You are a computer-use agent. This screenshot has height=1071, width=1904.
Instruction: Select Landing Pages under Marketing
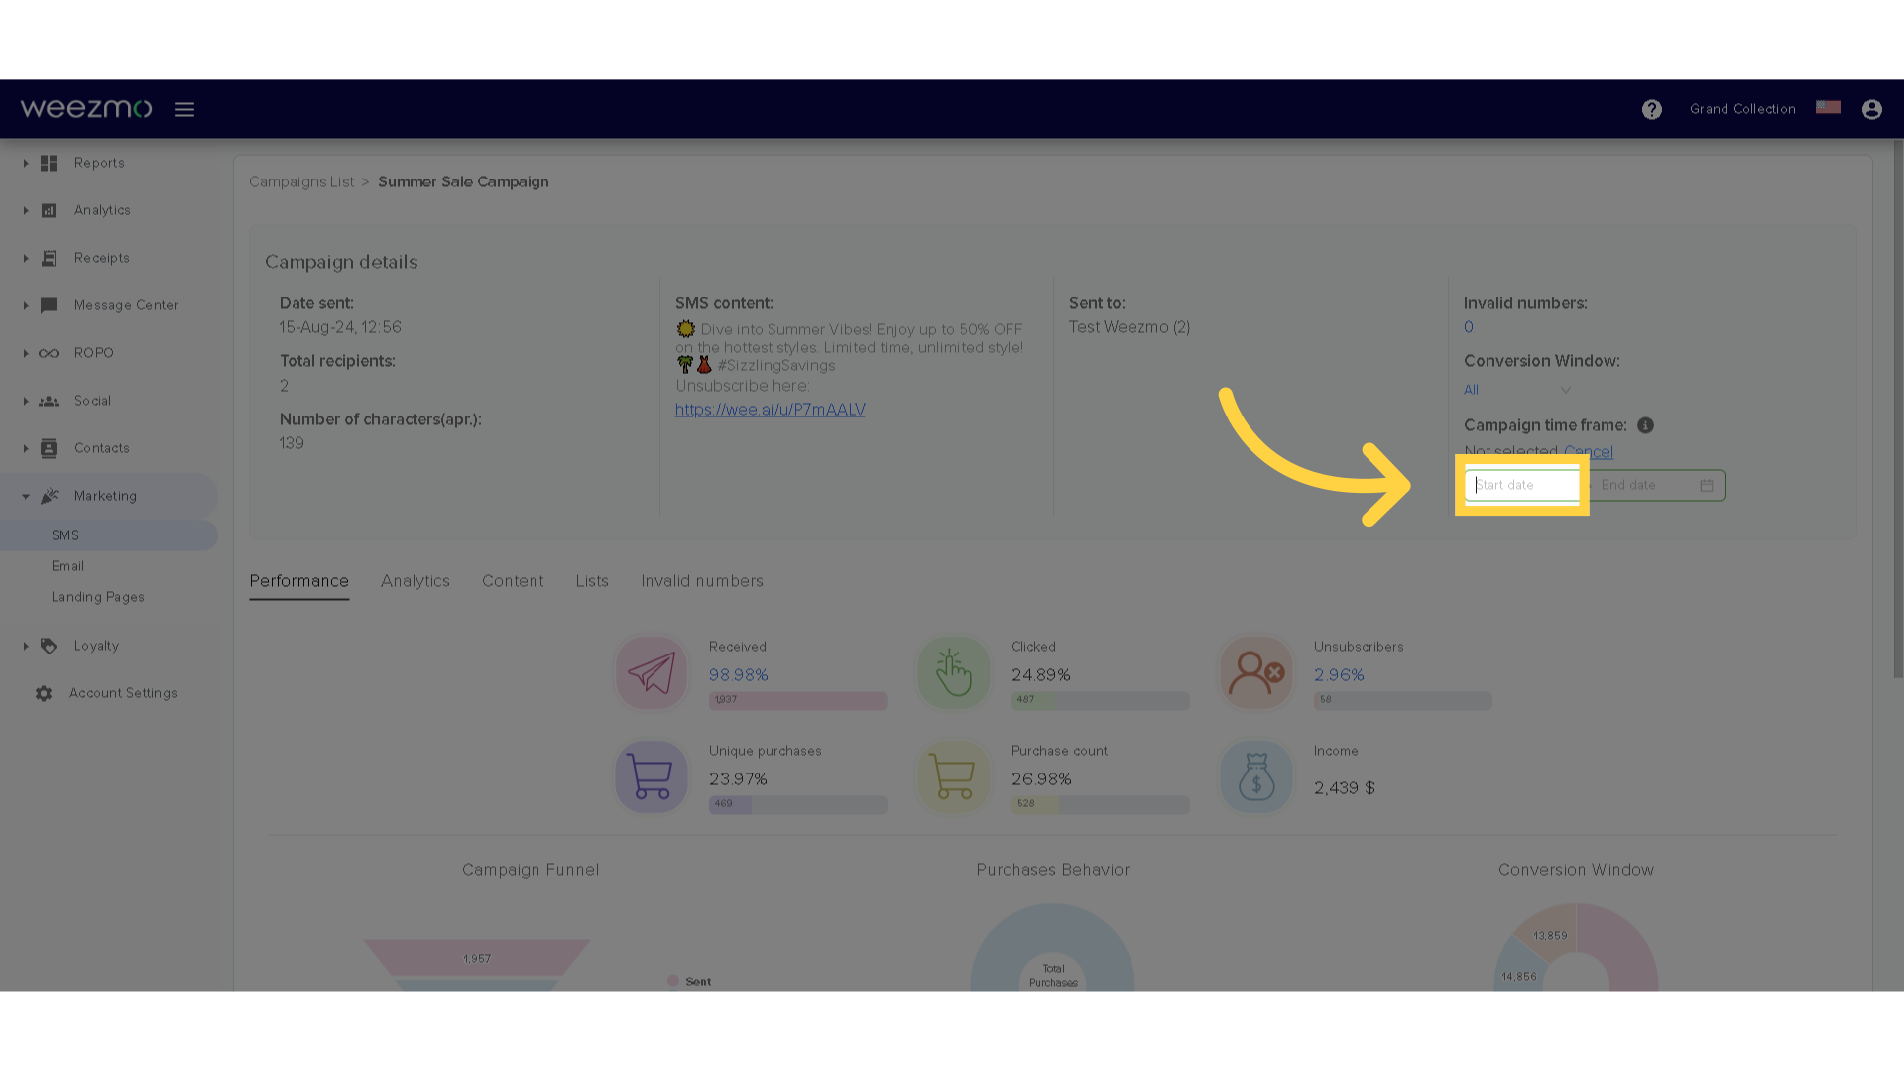click(98, 597)
